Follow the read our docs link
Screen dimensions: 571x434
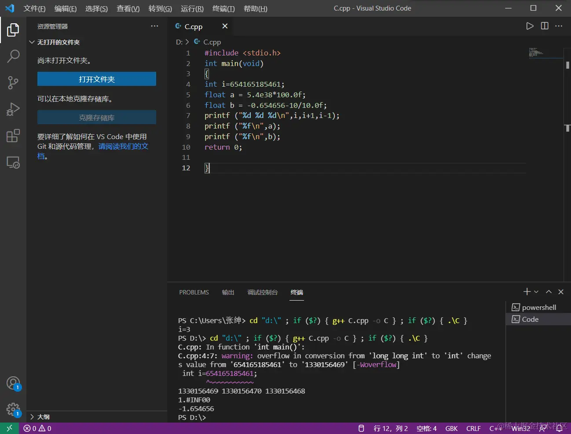pos(123,146)
